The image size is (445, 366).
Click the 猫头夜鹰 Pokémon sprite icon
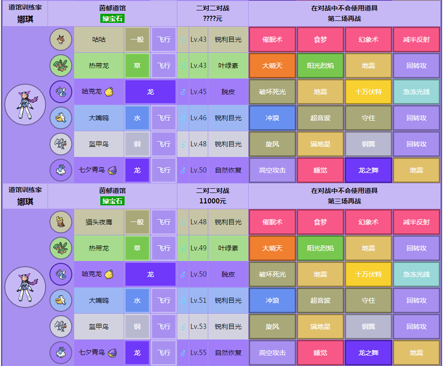tap(61, 222)
